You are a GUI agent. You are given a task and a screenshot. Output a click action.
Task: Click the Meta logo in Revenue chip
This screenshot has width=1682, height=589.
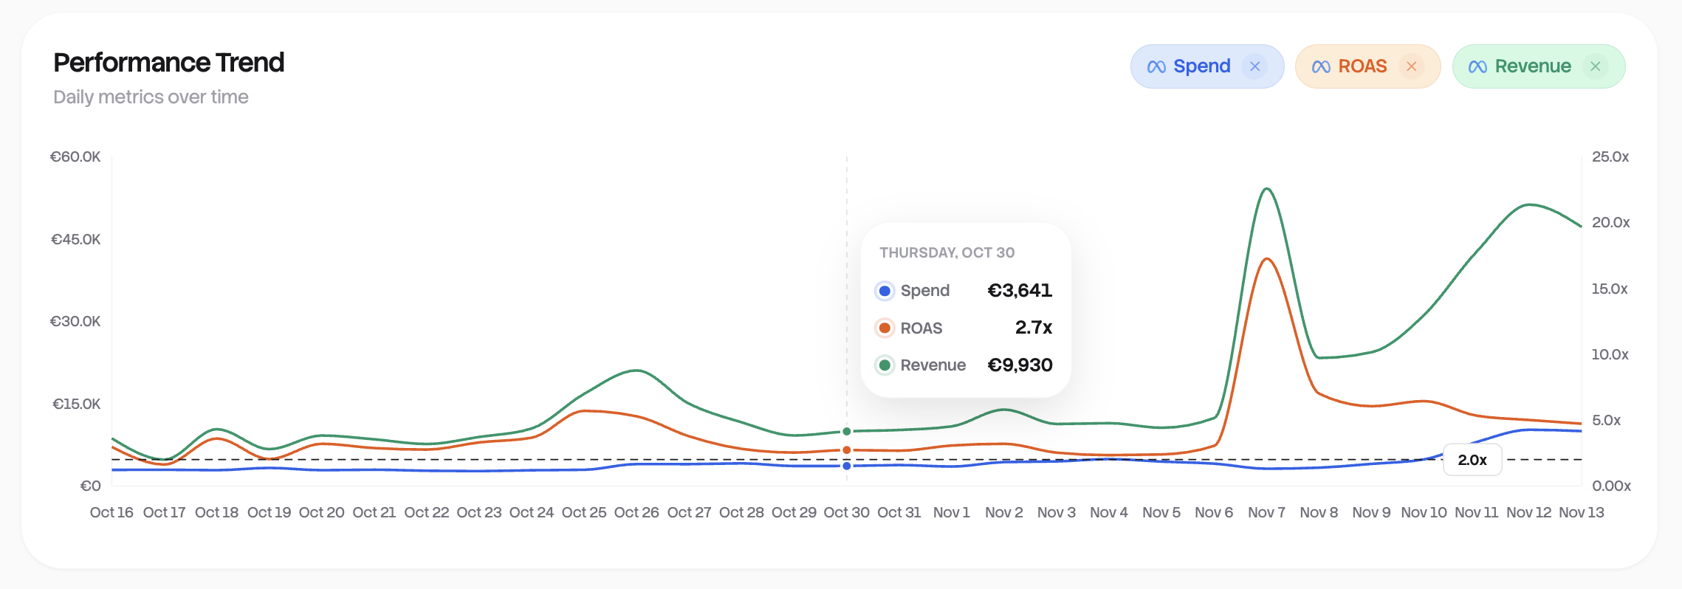pos(1477,67)
